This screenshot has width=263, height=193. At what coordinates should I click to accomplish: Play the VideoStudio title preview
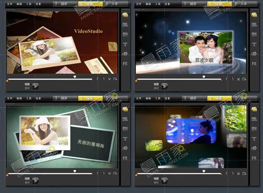point(35,86)
